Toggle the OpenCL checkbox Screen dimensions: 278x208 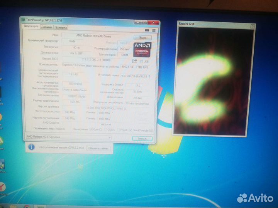(91, 129)
